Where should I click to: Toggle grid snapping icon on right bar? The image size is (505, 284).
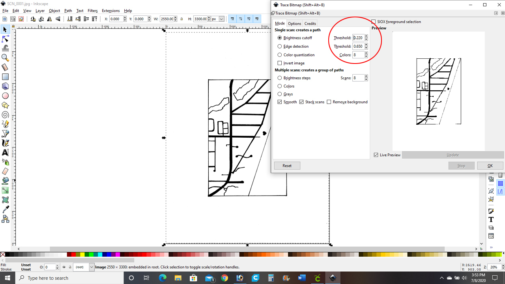pyautogui.click(x=501, y=183)
